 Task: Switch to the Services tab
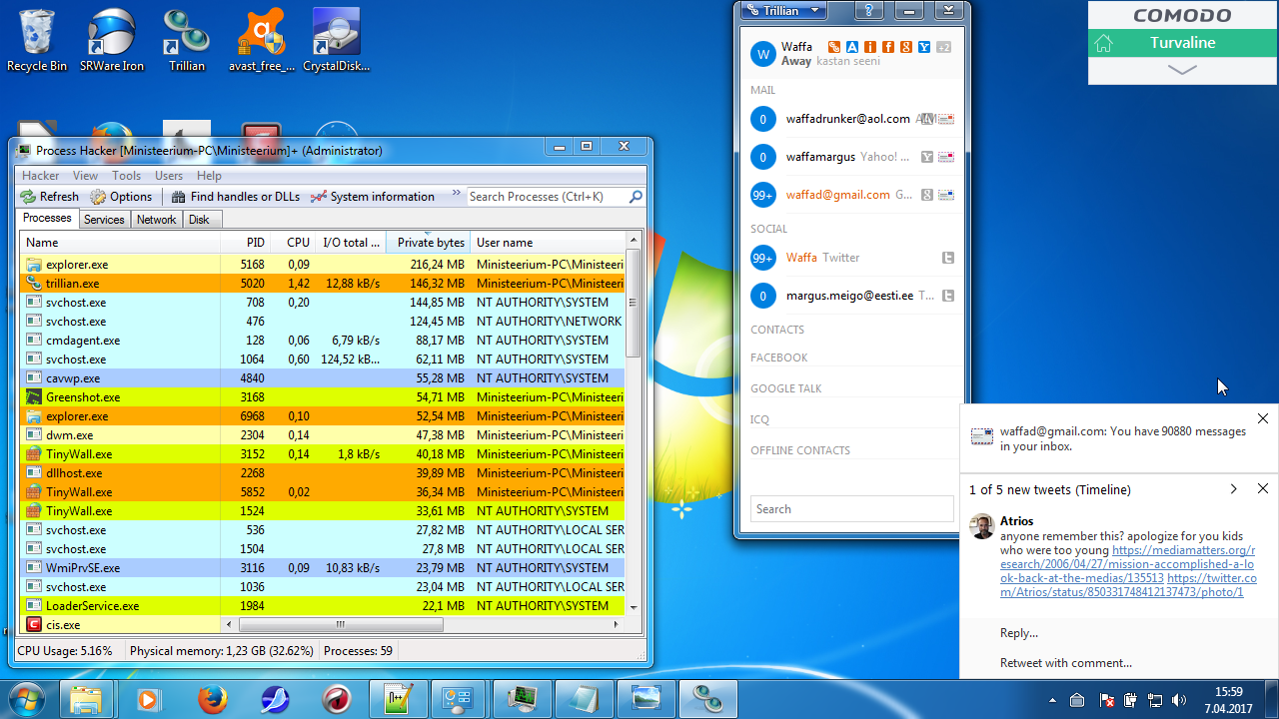(104, 220)
